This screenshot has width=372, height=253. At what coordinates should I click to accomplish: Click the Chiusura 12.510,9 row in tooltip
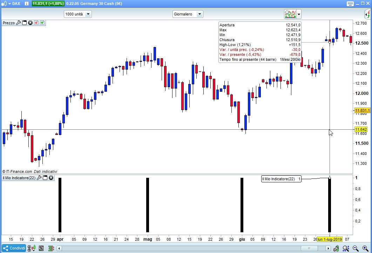pyautogui.click(x=260, y=40)
